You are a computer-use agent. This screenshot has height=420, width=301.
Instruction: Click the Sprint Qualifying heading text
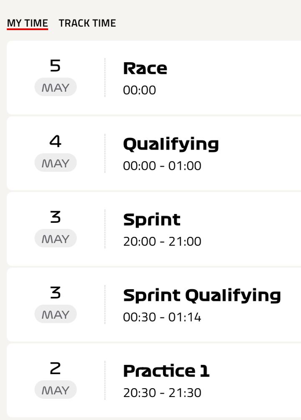point(202,296)
